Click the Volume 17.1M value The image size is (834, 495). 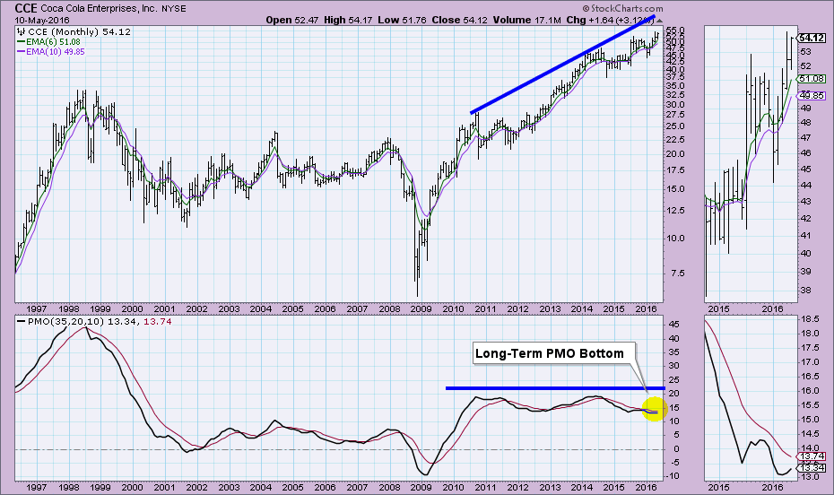pos(526,20)
